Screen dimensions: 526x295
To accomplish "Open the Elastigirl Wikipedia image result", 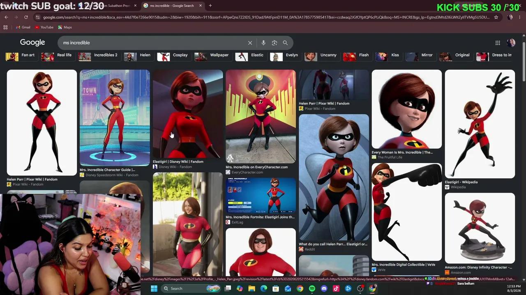I will point(480,124).
